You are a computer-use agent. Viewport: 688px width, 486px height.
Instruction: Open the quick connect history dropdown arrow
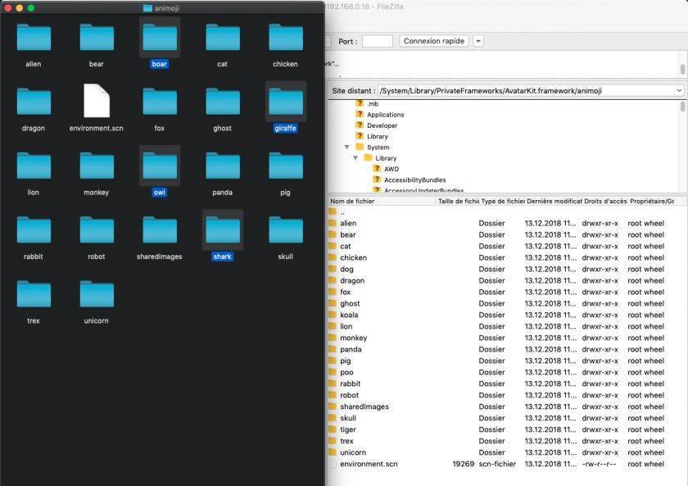(x=478, y=41)
